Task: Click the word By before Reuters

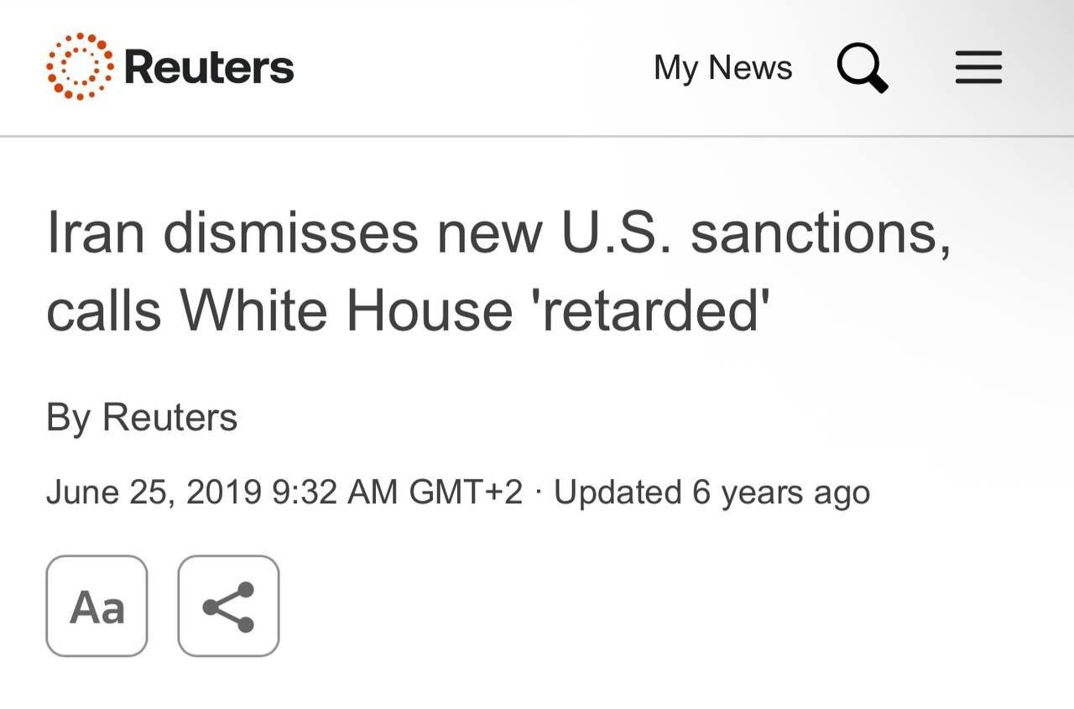Action: point(69,418)
